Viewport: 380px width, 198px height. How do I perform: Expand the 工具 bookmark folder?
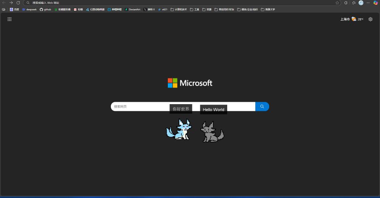pyautogui.click(x=194, y=9)
